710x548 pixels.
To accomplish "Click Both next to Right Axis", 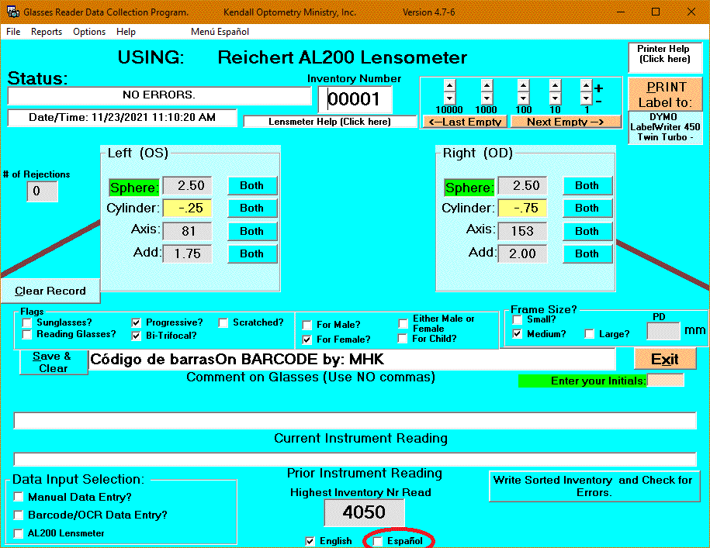I will [x=587, y=232].
